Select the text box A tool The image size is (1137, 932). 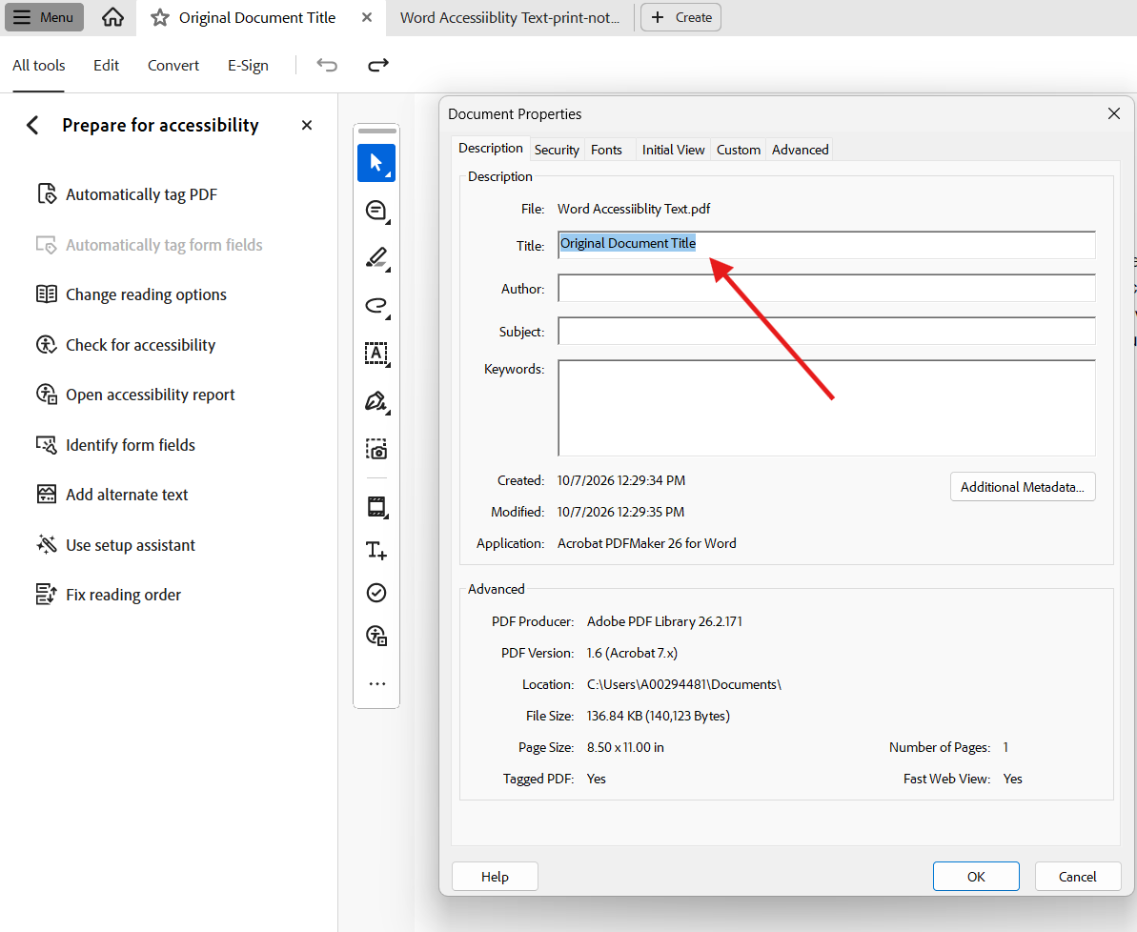pos(376,354)
